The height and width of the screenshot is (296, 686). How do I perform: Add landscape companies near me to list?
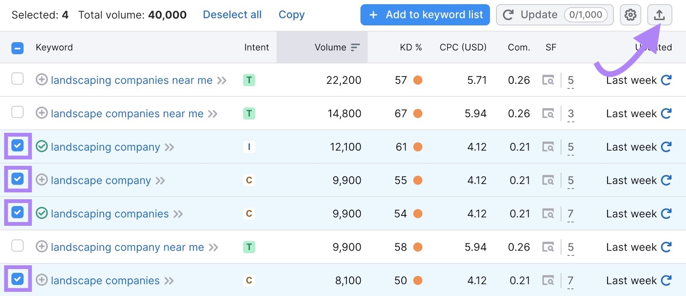42,113
